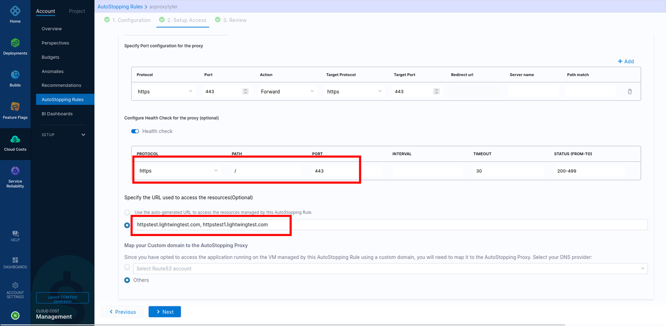Open the Service Reliability module icon

[x=15, y=171]
